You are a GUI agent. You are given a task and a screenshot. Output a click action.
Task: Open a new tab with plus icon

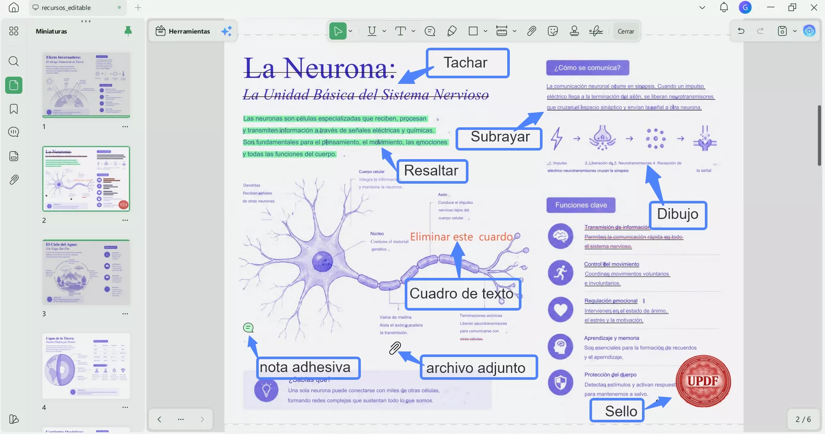coord(138,7)
